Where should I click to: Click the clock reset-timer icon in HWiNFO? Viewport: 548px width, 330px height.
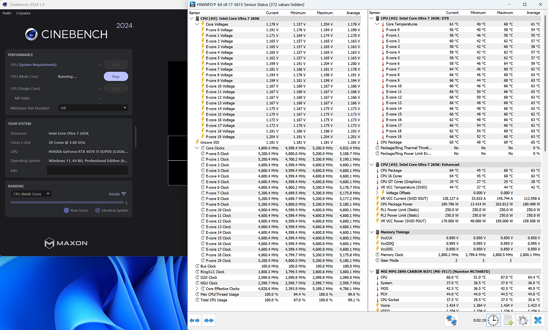pyautogui.click(x=493, y=320)
